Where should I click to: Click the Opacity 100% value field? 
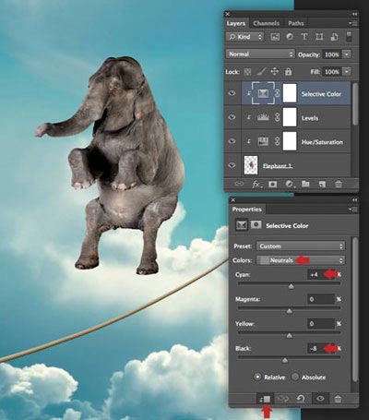332,54
